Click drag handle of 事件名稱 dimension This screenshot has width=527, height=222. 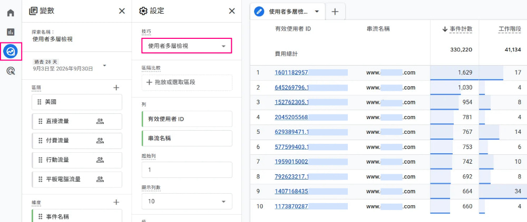click(41, 216)
